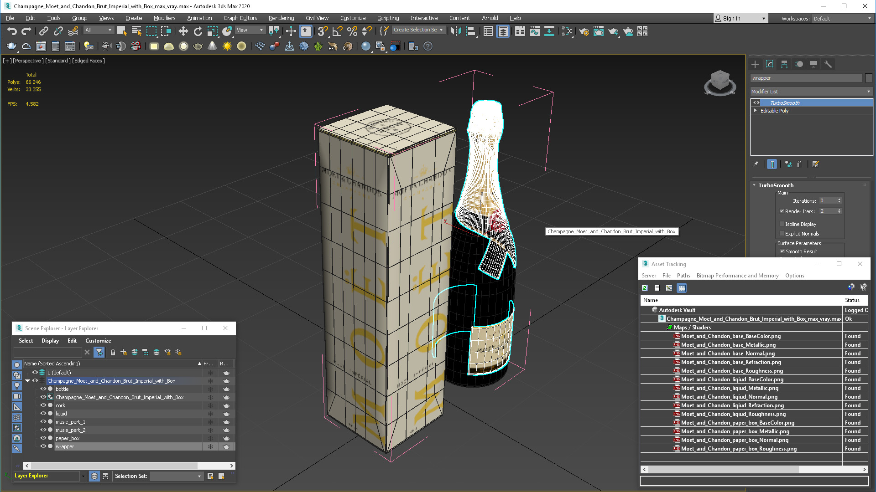Open the Utilities wrench panel
Viewport: 876px width, 492px height.
(x=828, y=64)
